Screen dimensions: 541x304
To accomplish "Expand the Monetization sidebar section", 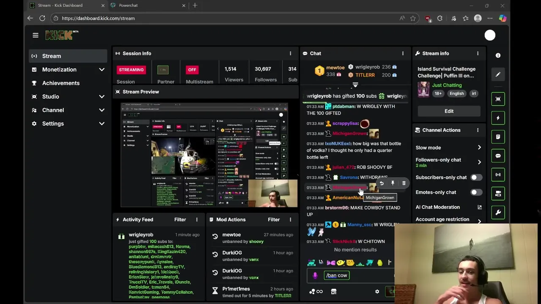I will (x=101, y=70).
